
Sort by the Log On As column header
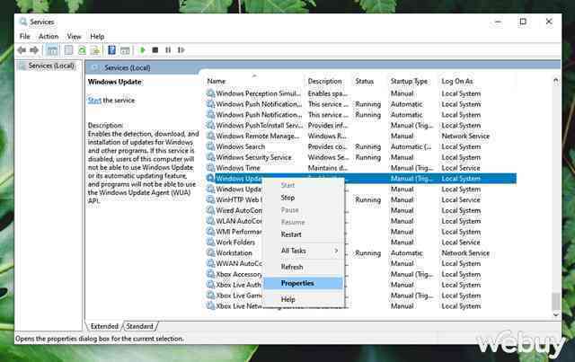pyautogui.click(x=478, y=81)
